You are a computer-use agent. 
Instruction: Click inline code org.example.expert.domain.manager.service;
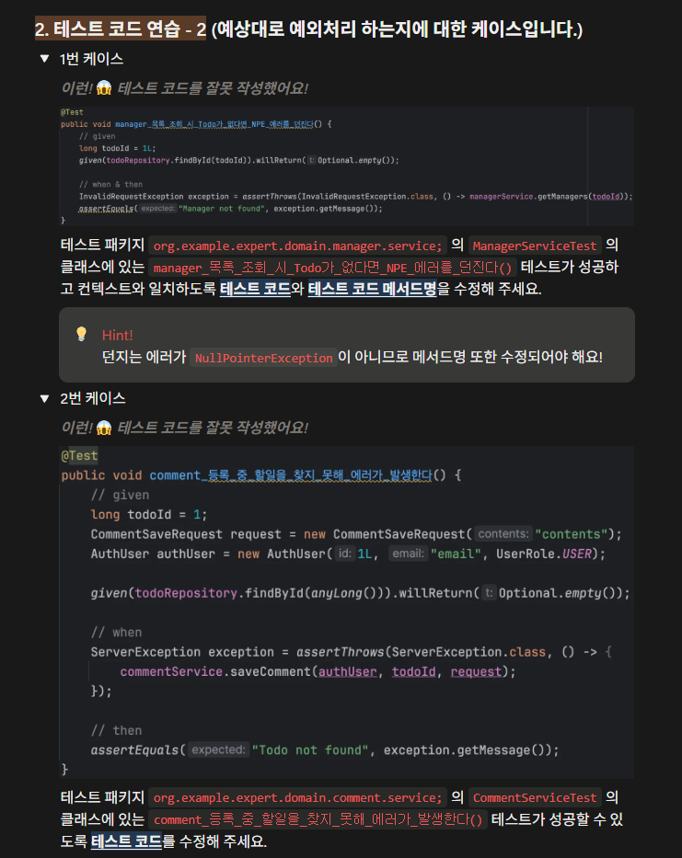coord(297,246)
